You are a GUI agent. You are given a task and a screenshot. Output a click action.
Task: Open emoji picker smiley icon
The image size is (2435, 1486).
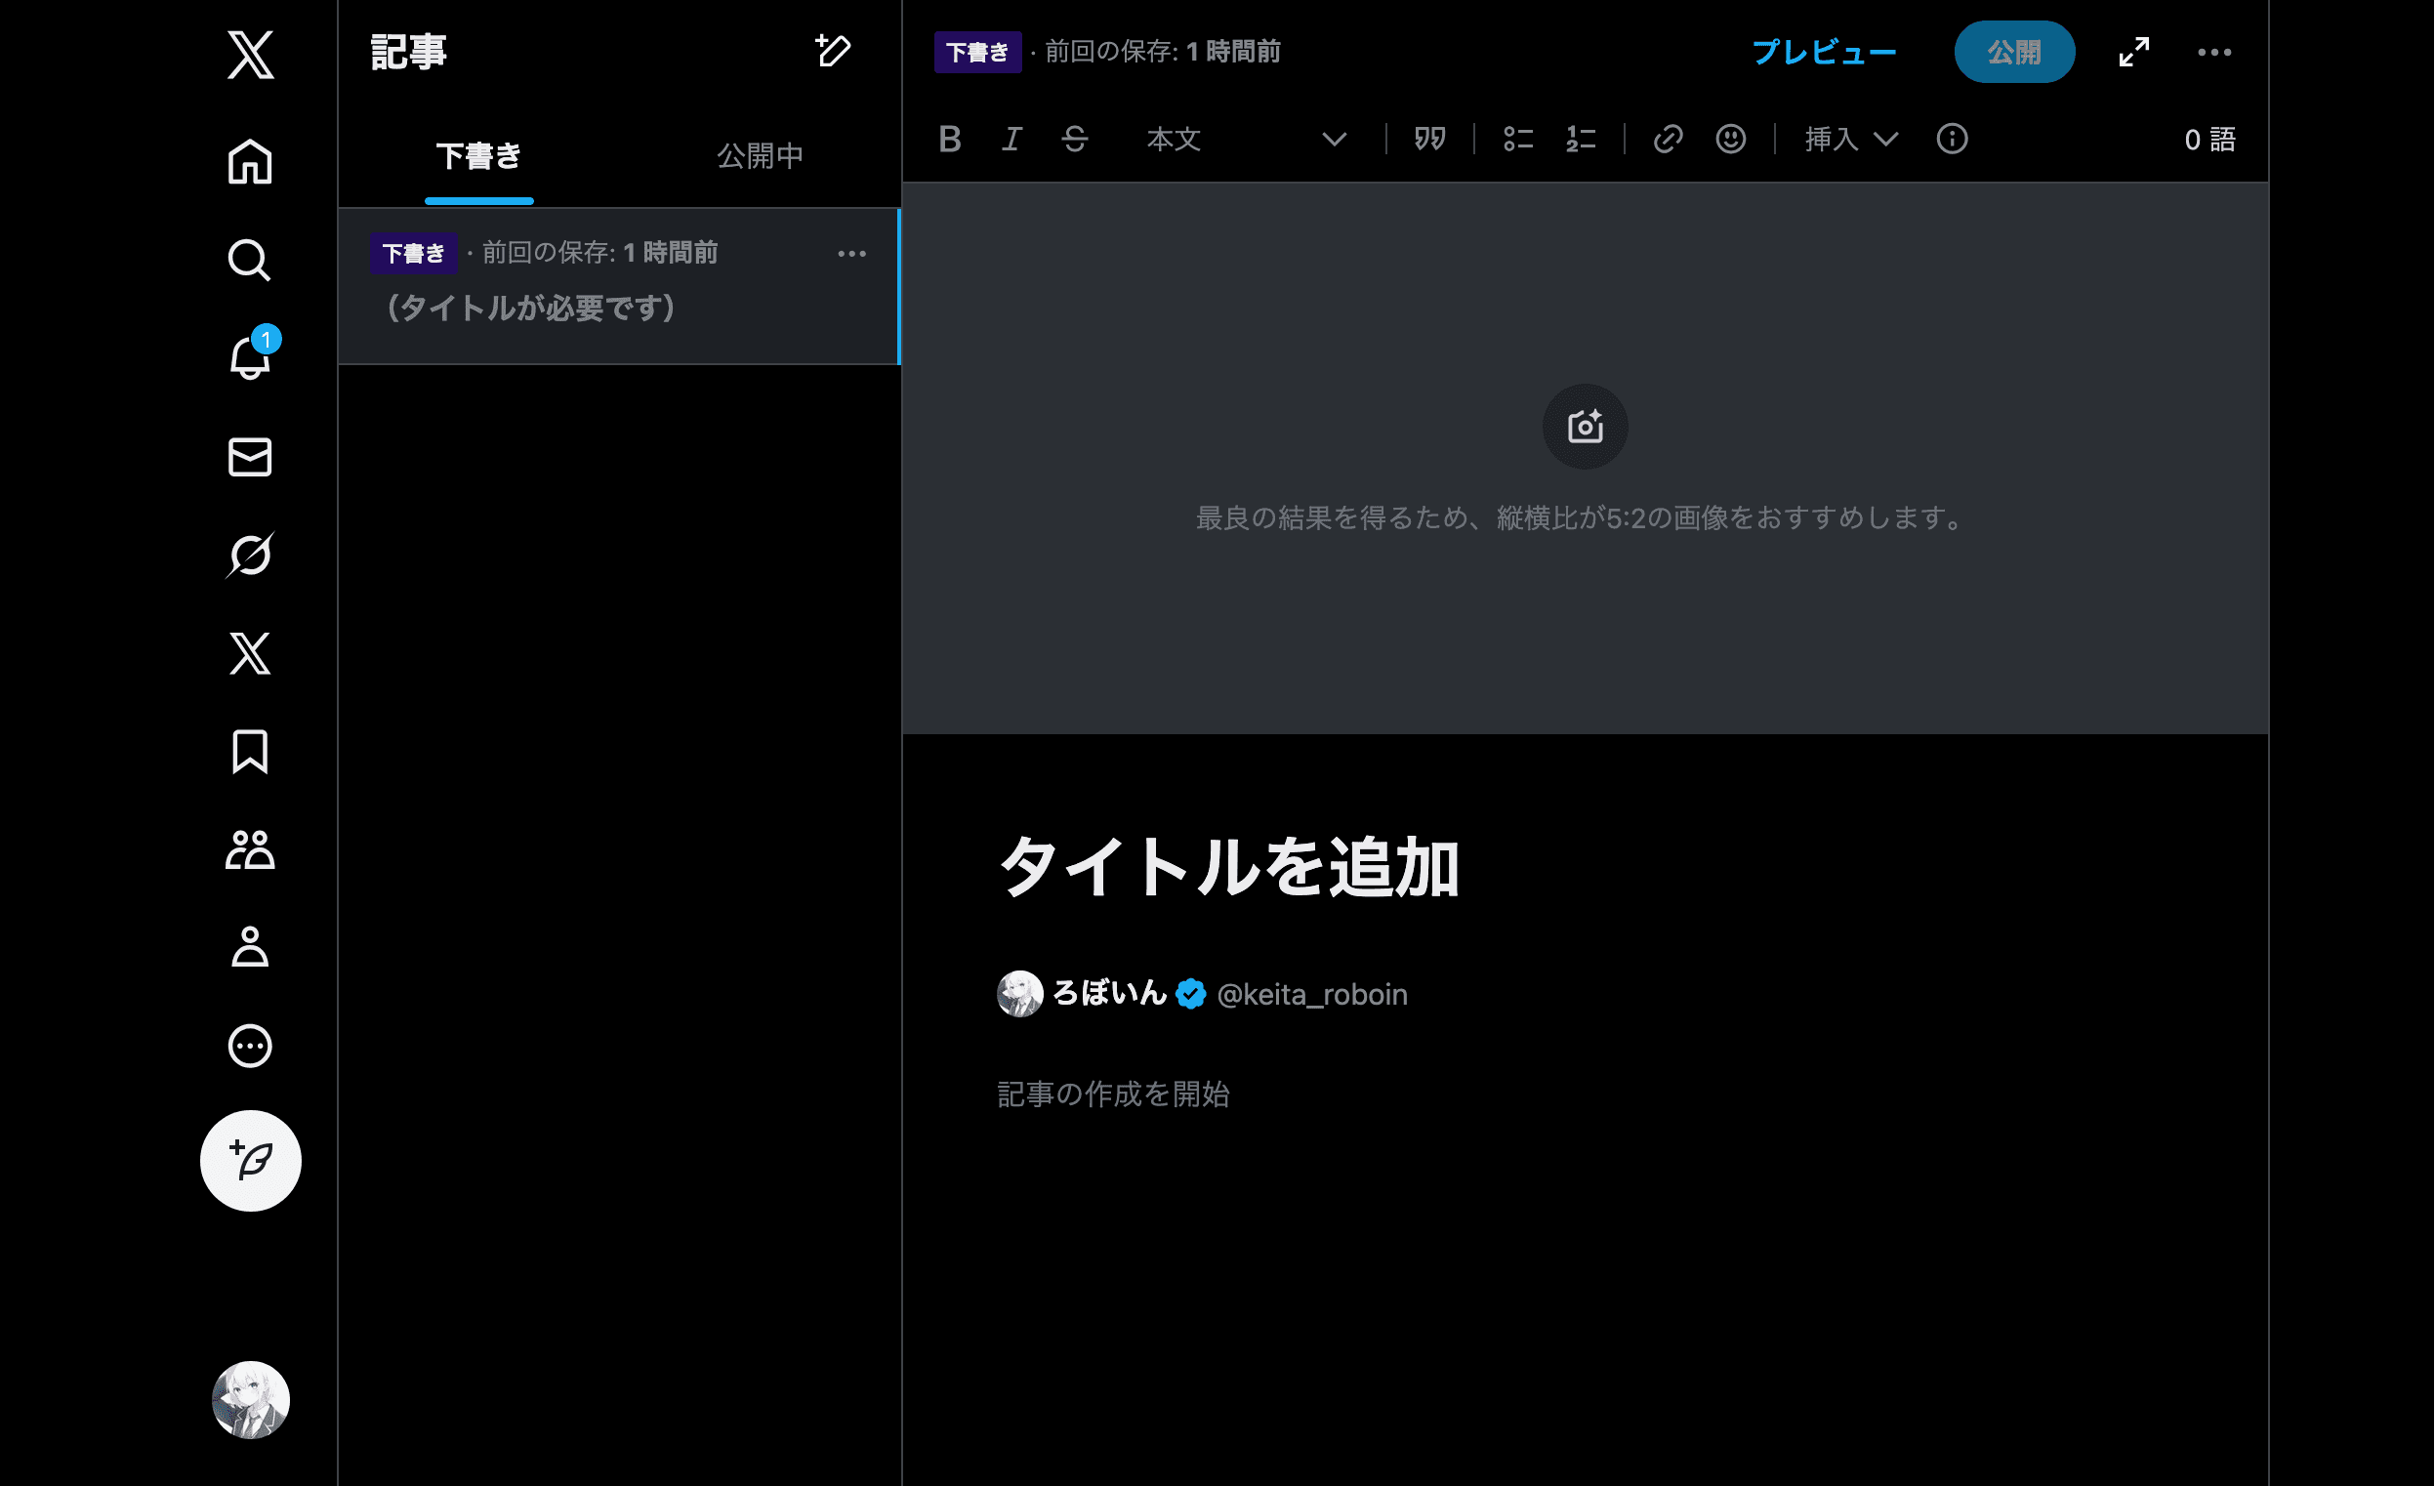click(x=1730, y=140)
